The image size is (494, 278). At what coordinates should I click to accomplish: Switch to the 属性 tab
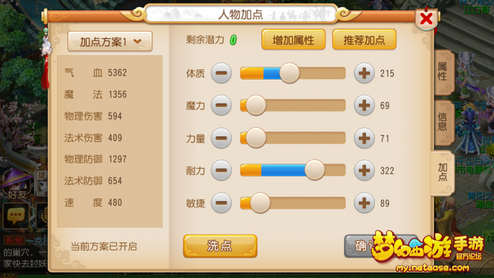click(x=443, y=72)
